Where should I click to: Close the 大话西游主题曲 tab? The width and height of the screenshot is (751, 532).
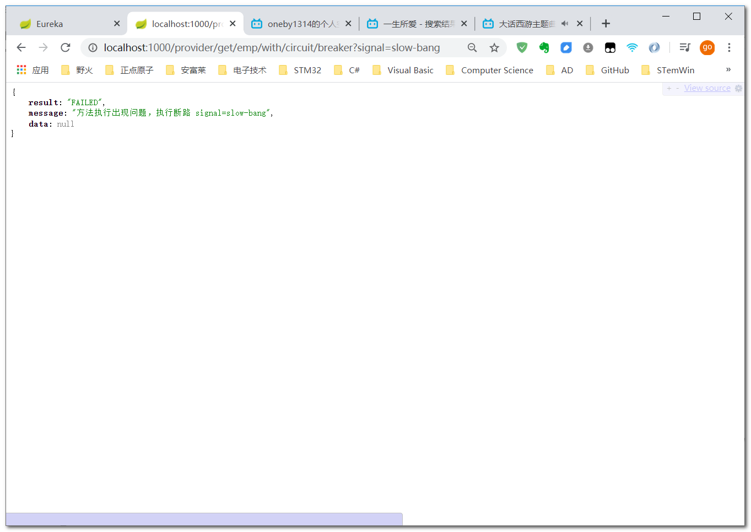click(x=580, y=24)
